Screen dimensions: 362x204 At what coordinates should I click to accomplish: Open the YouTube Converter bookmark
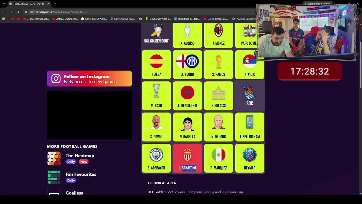click(244, 19)
